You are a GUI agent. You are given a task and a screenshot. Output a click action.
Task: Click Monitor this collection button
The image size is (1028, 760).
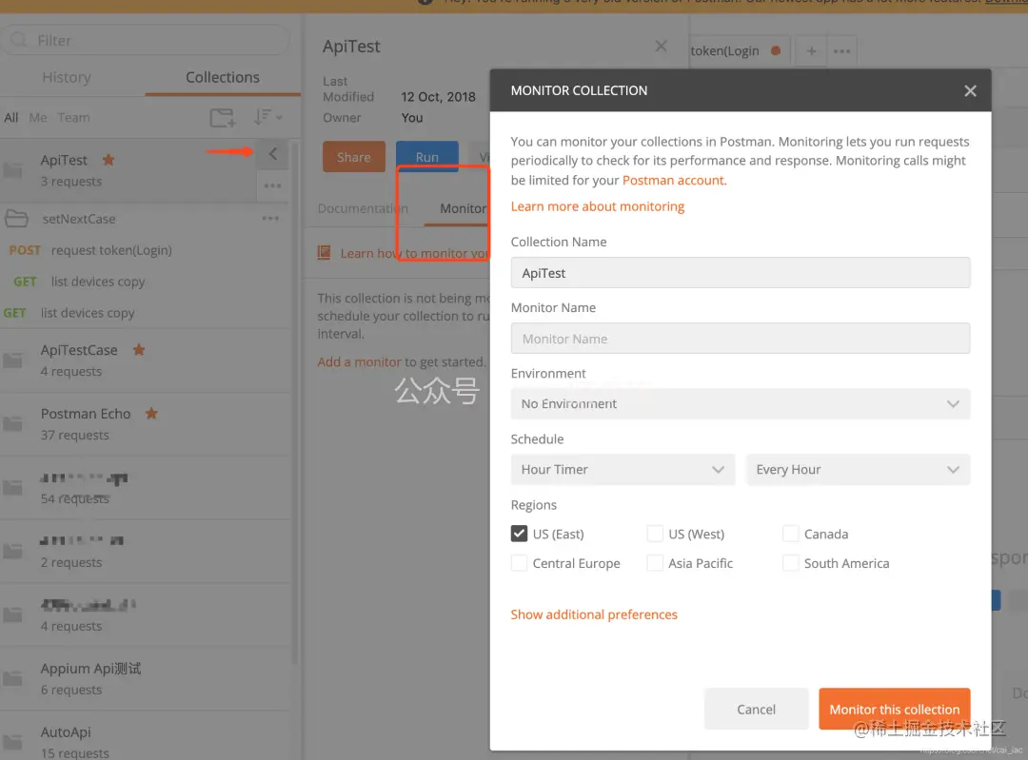(894, 710)
